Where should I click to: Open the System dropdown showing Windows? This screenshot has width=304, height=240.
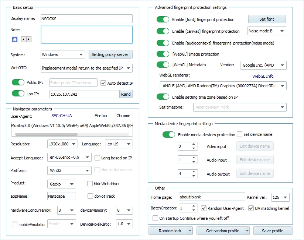coord(63,54)
